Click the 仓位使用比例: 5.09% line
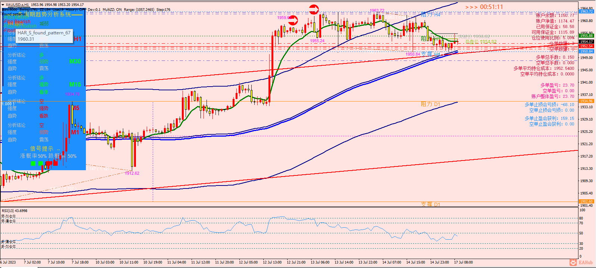 pyautogui.click(x=553, y=38)
